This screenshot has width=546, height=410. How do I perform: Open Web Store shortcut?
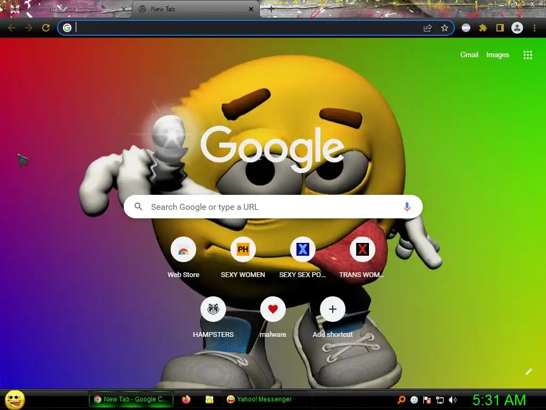[183, 257]
